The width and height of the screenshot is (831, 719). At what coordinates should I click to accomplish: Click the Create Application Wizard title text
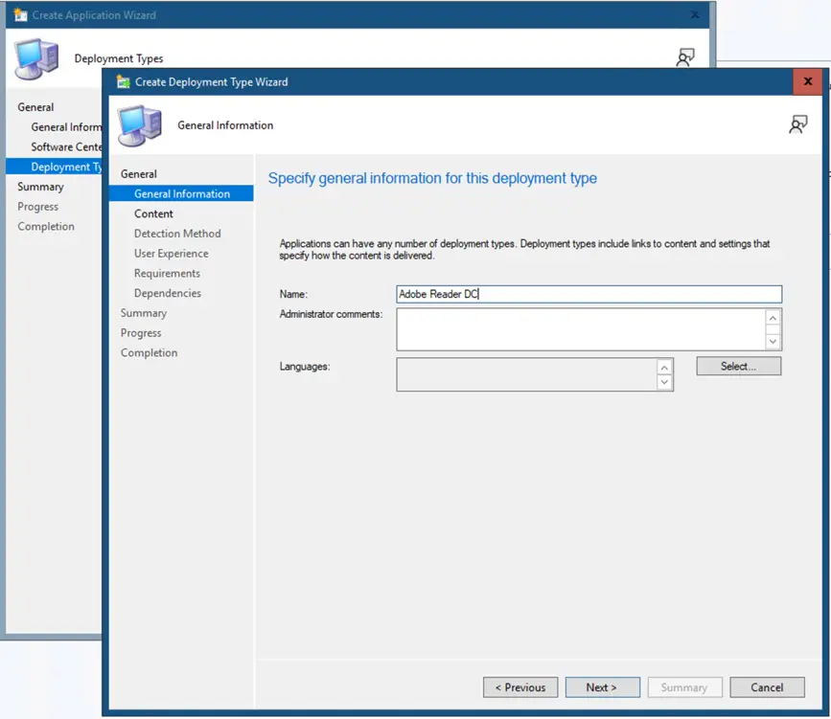click(94, 15)
